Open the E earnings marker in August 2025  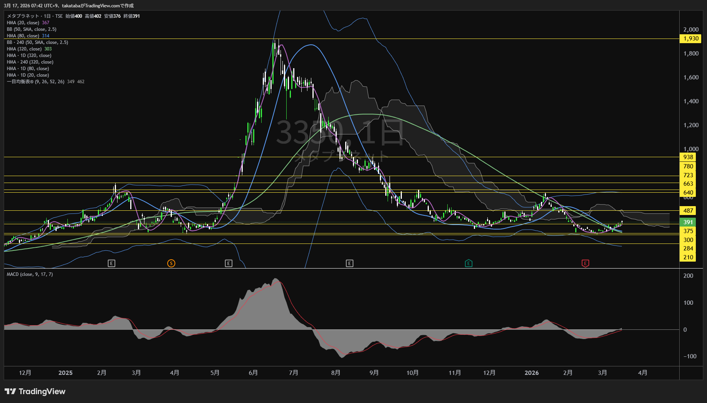pyautogui.click(x=349, y=263)
